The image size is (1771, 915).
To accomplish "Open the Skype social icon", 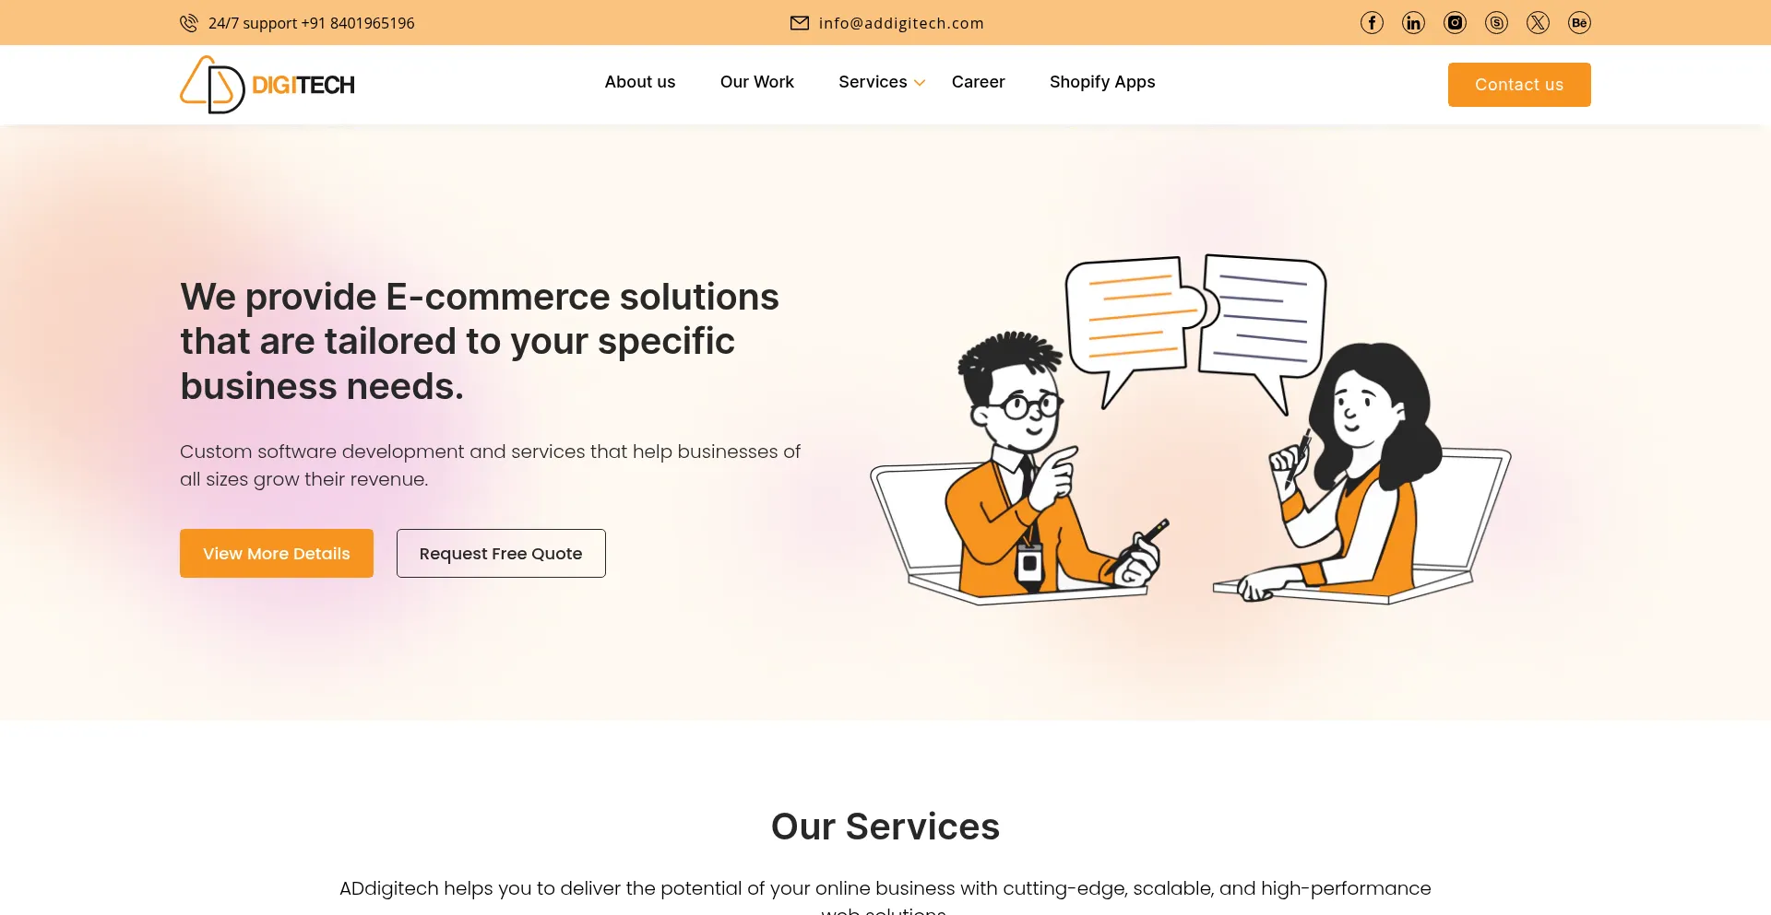I will click(1496, 23).
